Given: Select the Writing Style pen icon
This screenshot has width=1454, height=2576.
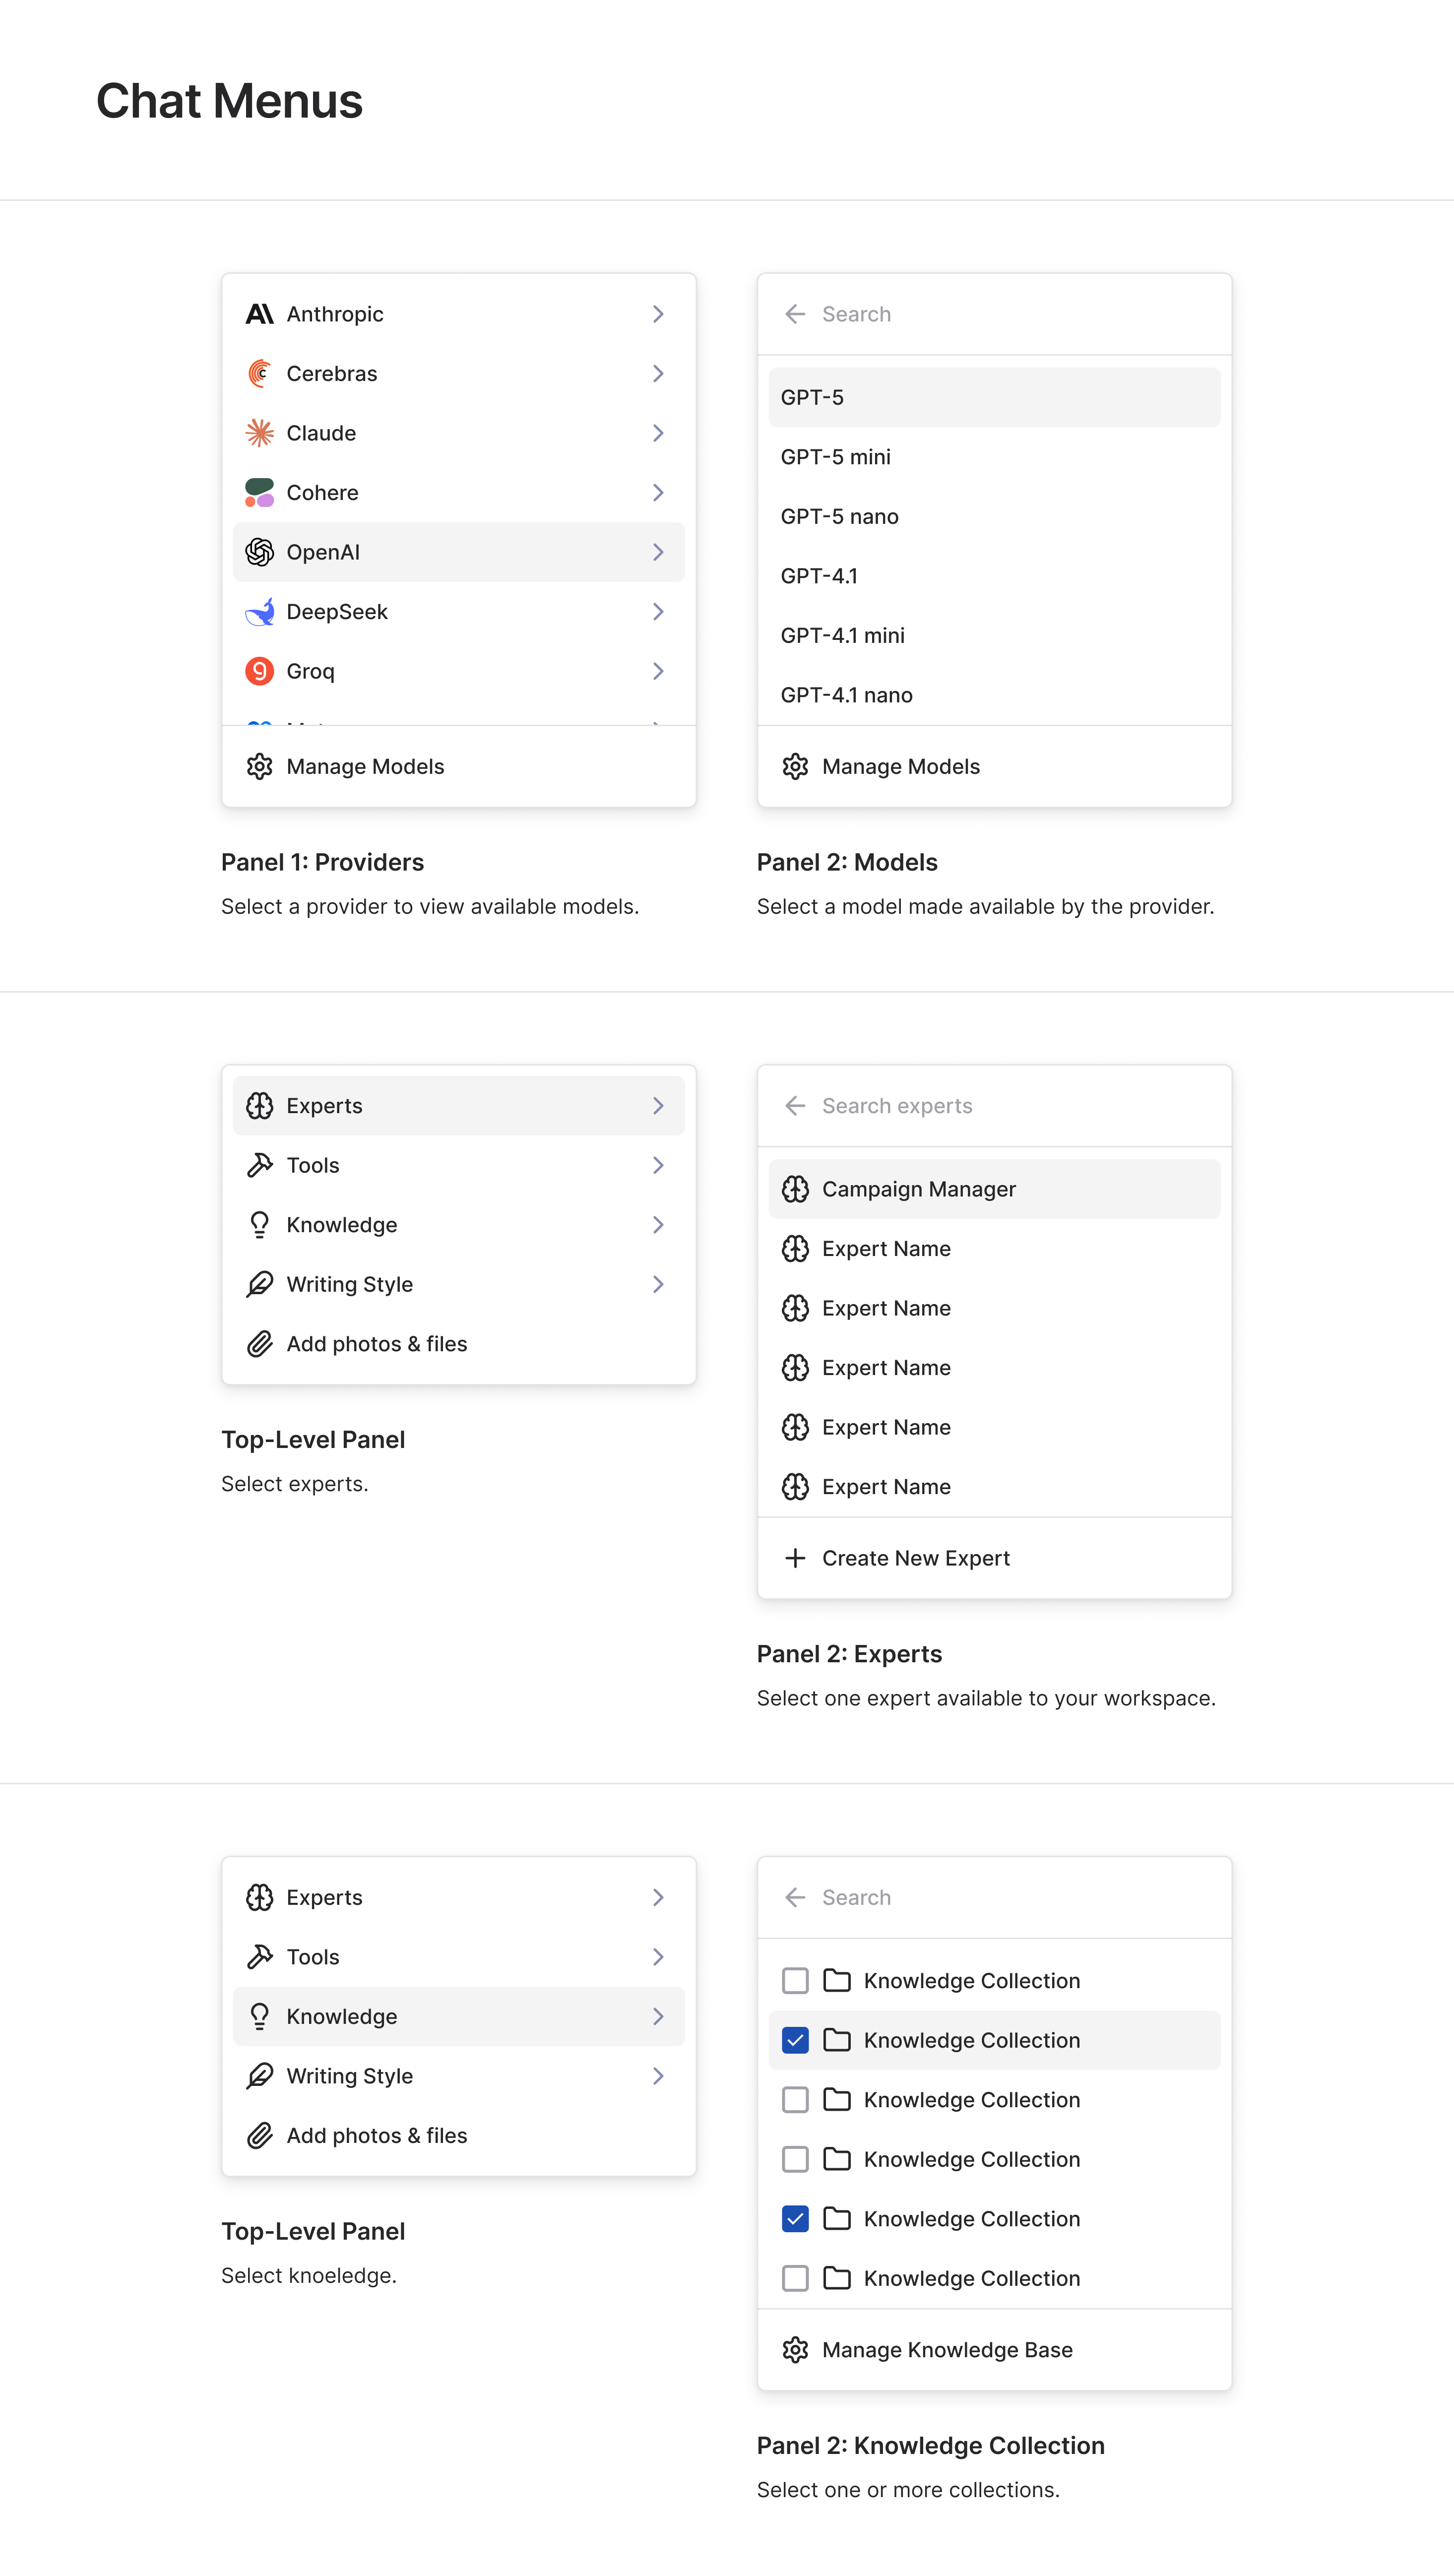Looking at the screenshot, I should pyautogui.click(x=259, y=1284).
